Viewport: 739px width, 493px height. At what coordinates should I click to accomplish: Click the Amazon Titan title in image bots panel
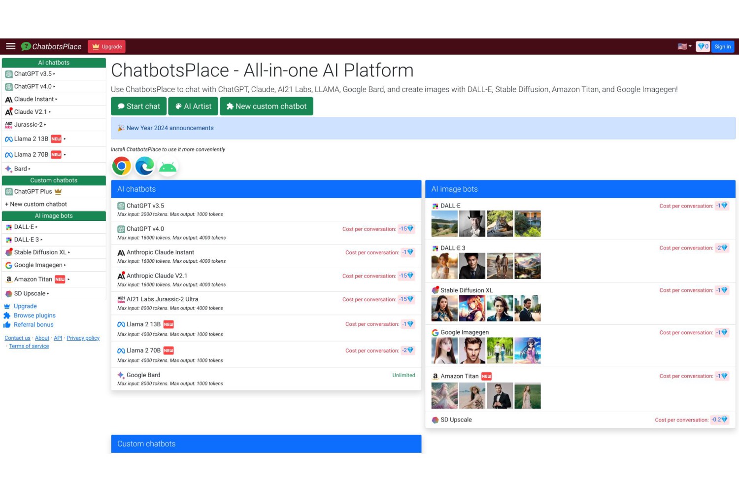[459, 376]
